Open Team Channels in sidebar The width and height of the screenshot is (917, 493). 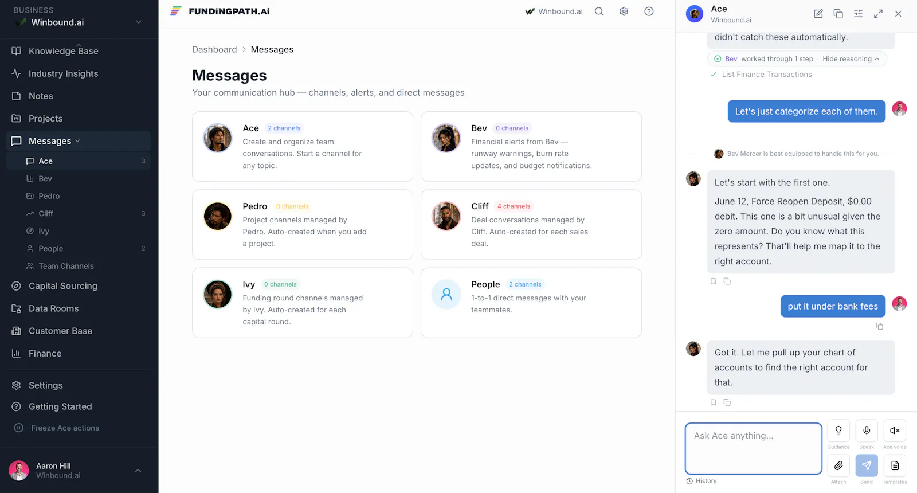coord(79,266)
